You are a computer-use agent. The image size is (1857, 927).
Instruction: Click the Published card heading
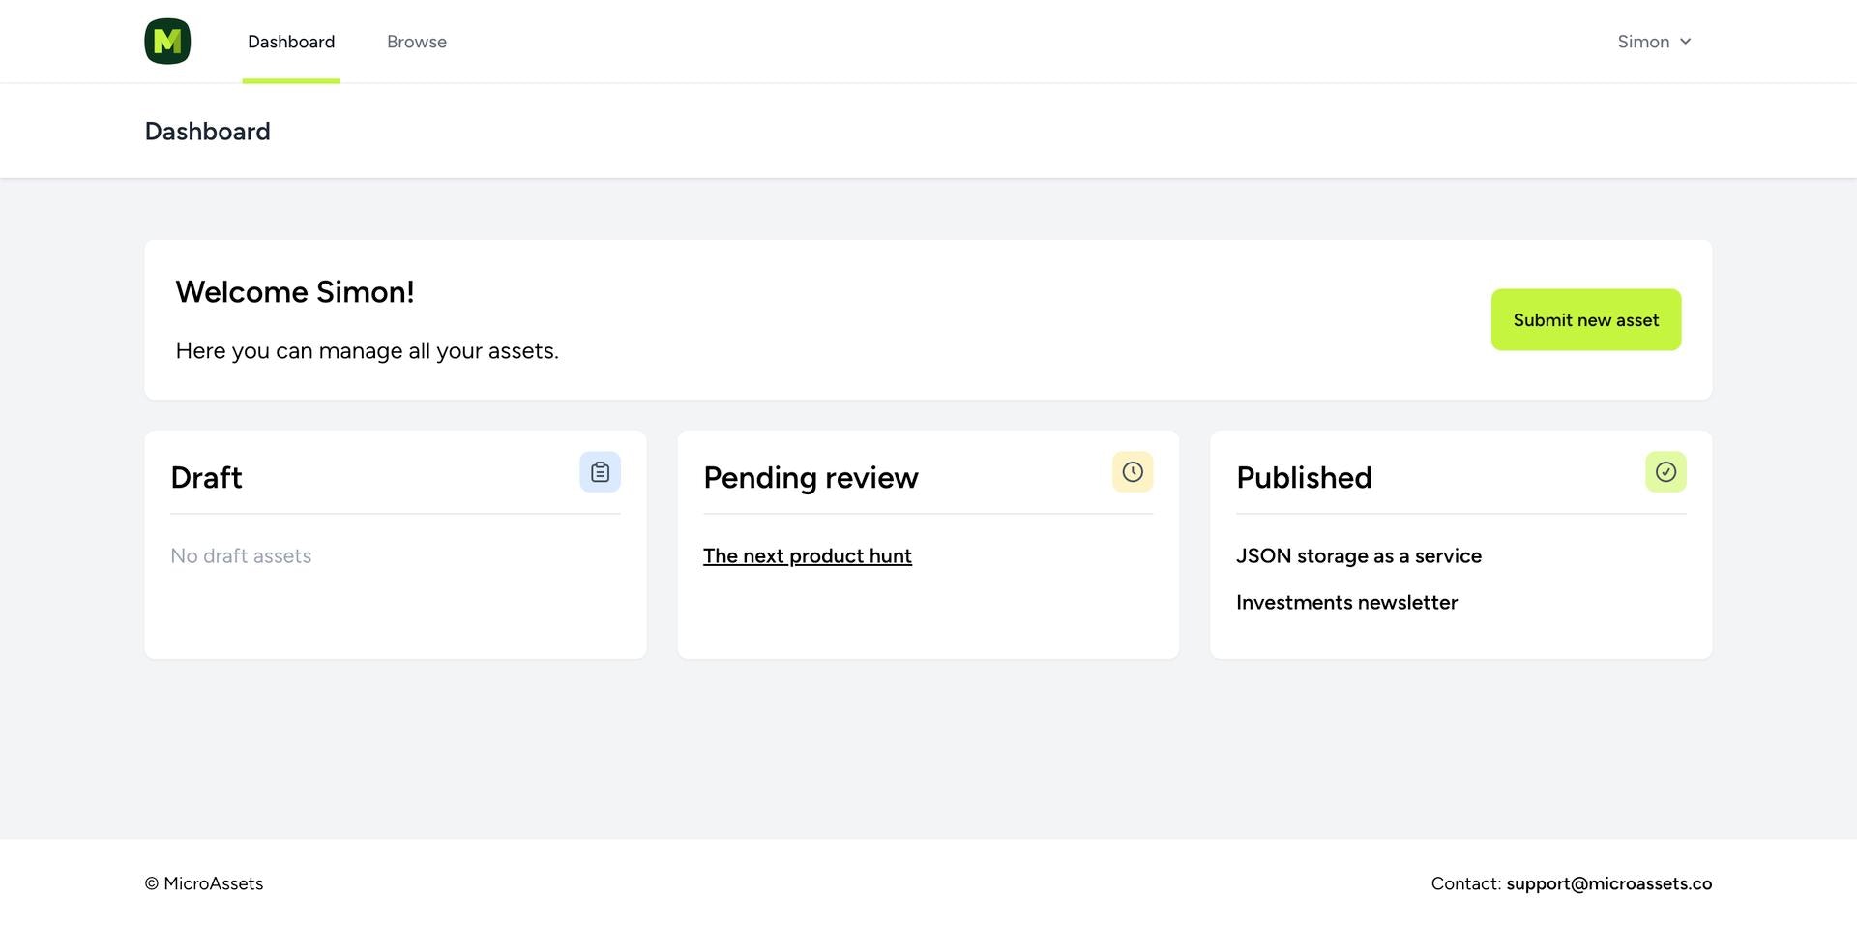(1304, 478)
